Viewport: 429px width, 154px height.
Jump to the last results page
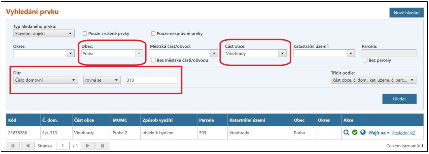click(x=102, y=145)
